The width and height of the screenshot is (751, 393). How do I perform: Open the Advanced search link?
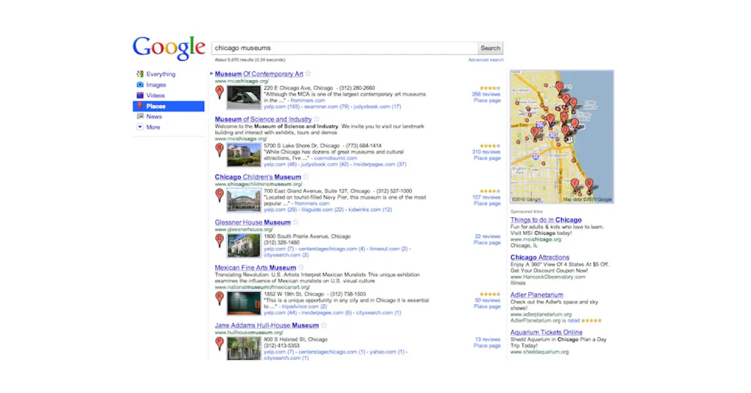point(486,60)
